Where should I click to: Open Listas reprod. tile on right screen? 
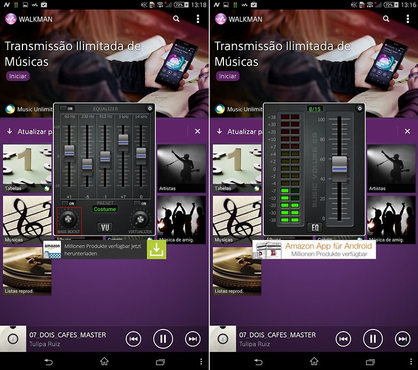237,271
